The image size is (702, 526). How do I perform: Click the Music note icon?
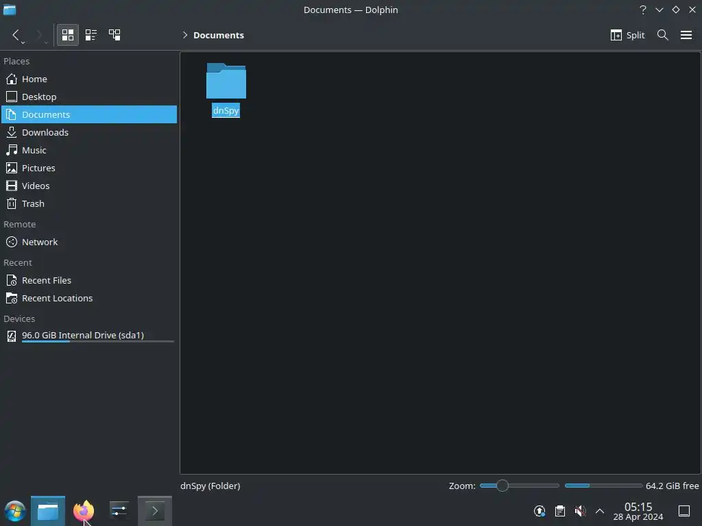point(12,150)
